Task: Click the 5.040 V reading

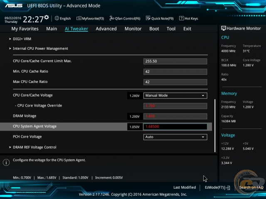Action: point(248,149)
